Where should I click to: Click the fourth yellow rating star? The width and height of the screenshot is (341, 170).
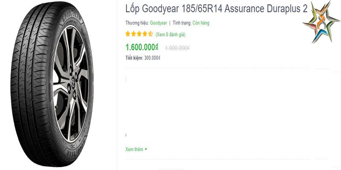coord(145,34)
